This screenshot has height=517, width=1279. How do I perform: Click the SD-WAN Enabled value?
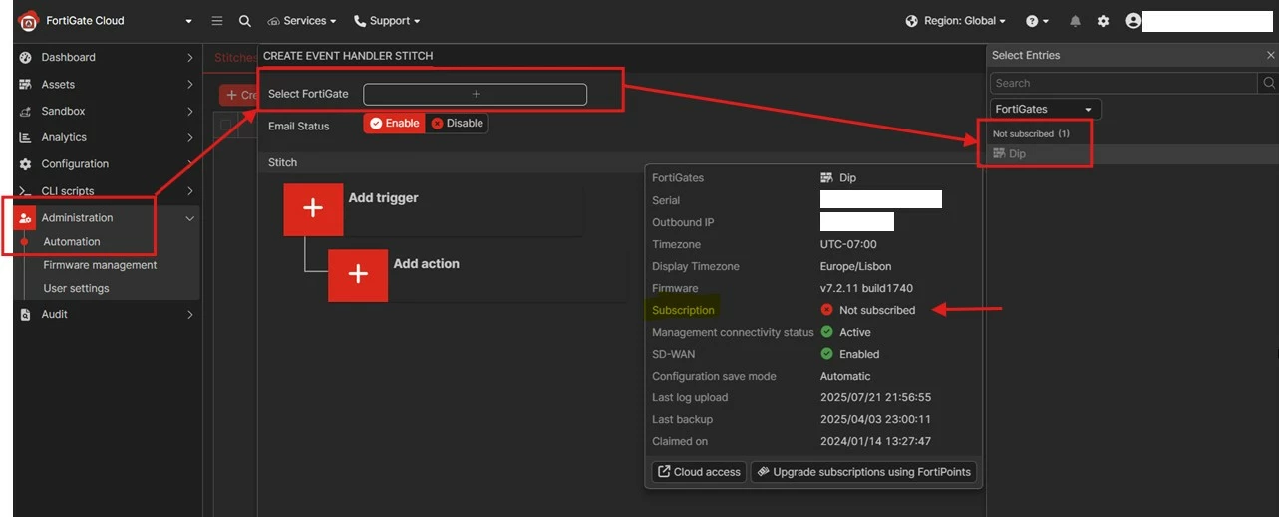coord(859,354)
